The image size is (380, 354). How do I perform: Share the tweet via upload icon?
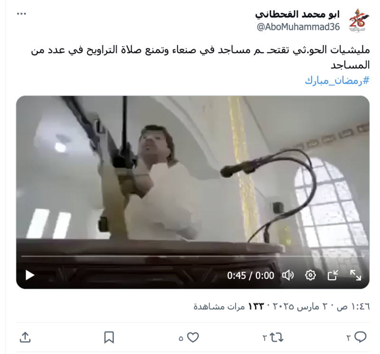pyautogui.click(x=25, y=337)
